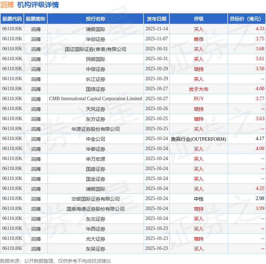Sort by the 投行名称 column header

pyautogui.click(x=96, y=19)
